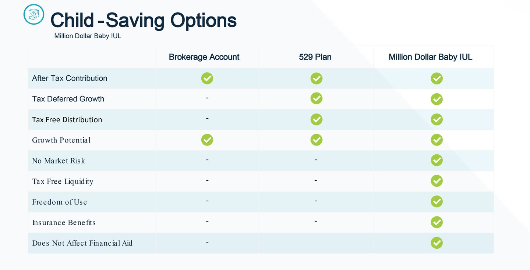Select the Brokerage Account column header

click(x=204, y=57)
